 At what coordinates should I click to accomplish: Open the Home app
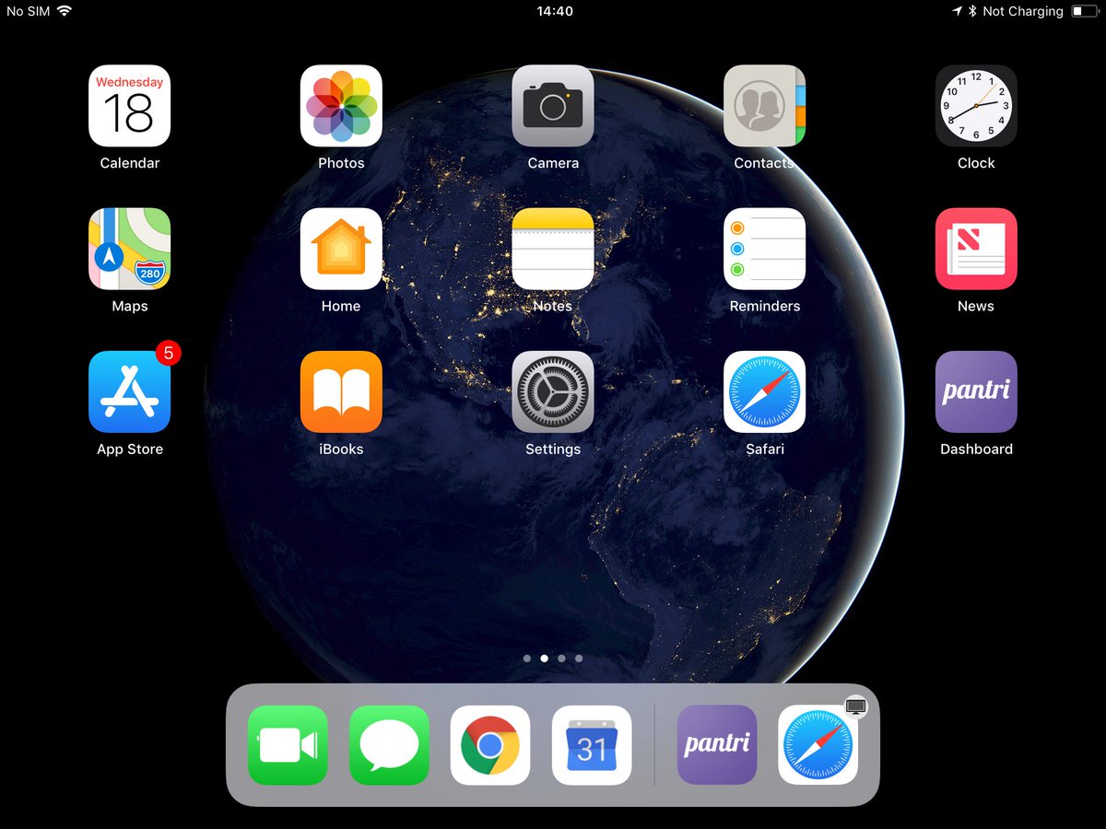341,249
